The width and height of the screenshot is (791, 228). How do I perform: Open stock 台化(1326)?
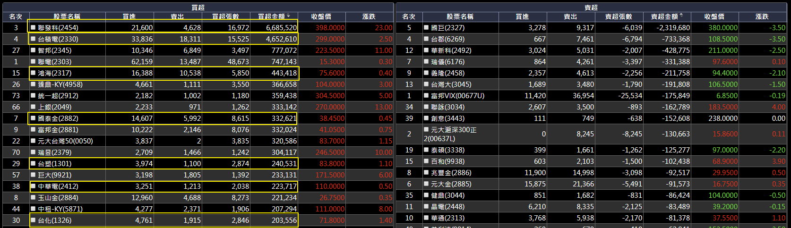(x=55, y=220)
